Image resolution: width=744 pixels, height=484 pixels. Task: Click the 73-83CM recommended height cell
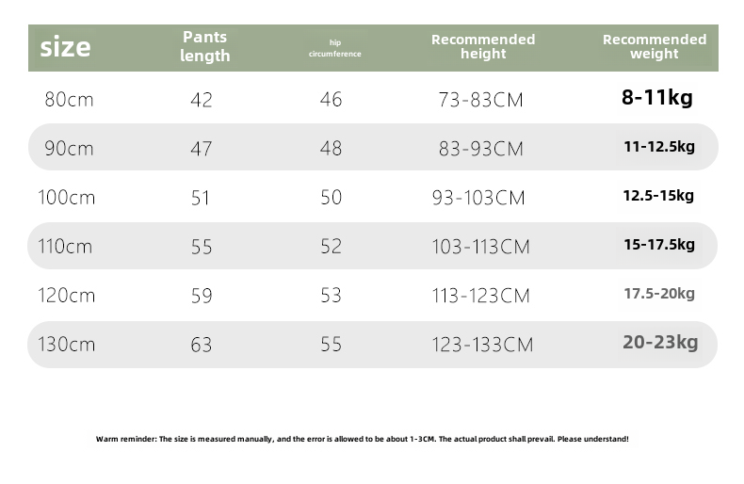tap(480, 100)
